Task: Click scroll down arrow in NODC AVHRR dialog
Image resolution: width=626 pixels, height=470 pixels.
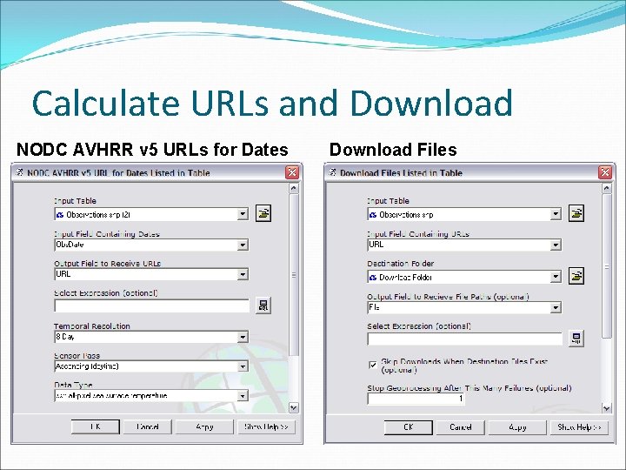Action: coord(294,407)
